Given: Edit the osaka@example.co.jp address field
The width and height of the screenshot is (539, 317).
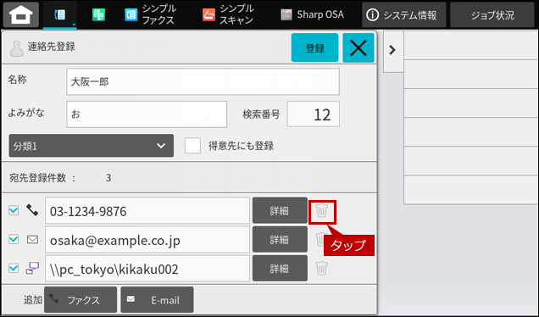Looking at the screenshot, I should point(147,240).
